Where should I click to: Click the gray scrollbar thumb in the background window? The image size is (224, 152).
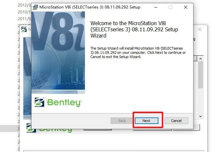click(x=200, y=75)
